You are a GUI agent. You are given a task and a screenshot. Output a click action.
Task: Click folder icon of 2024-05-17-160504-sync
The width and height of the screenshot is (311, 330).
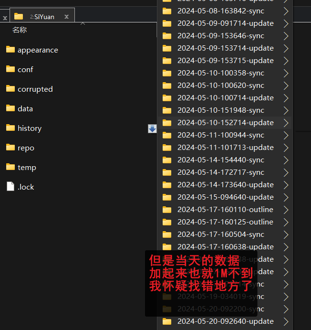click(167, 234)
